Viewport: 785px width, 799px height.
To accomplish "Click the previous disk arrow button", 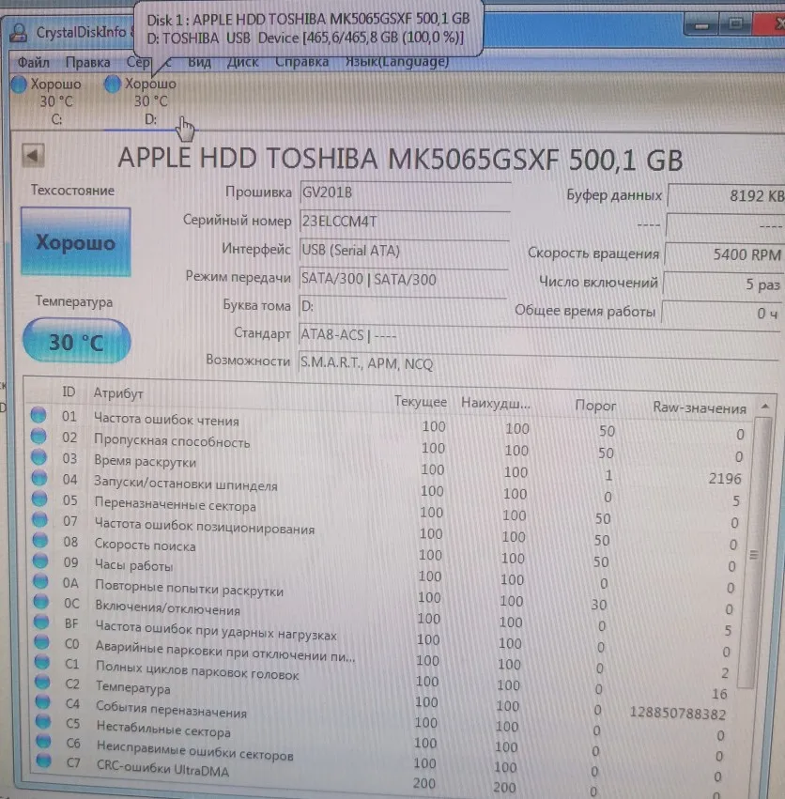I will pos(33,155).
